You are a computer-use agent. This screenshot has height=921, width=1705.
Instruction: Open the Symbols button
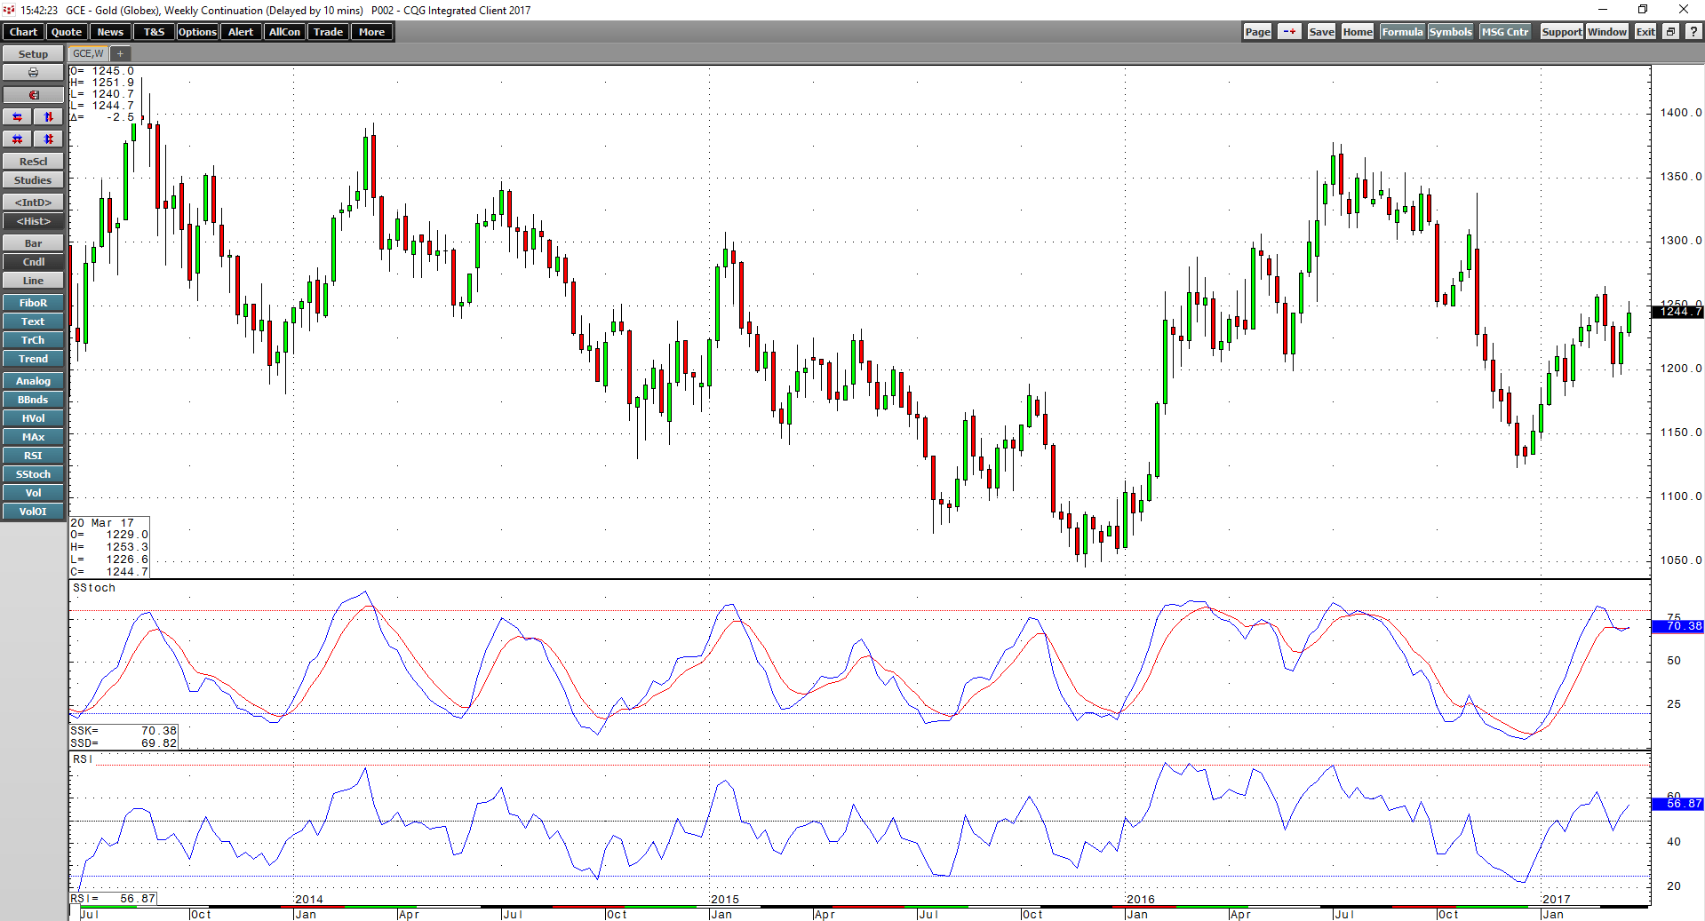1451,32
